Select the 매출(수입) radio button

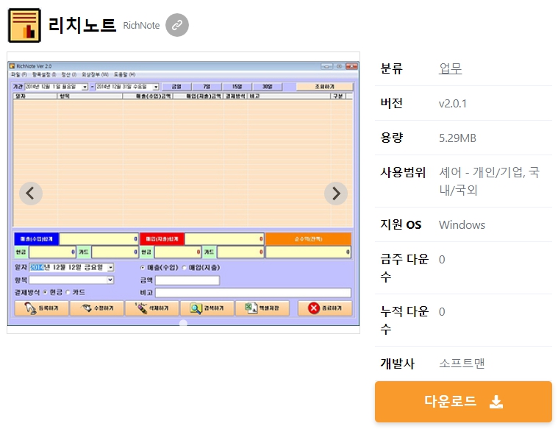click(143, 268)
